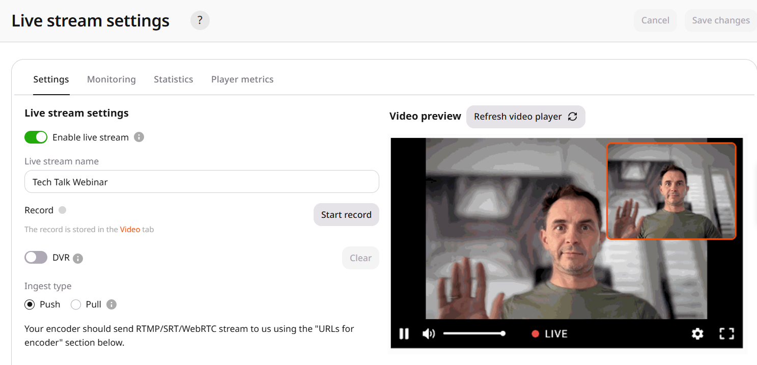Select the Push ingest type
Screen dimensions: 757x365
click(30, 304)
